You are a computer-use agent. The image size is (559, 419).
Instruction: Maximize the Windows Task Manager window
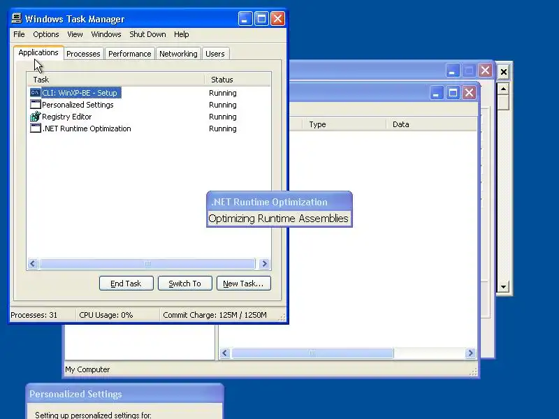(261, 19)
